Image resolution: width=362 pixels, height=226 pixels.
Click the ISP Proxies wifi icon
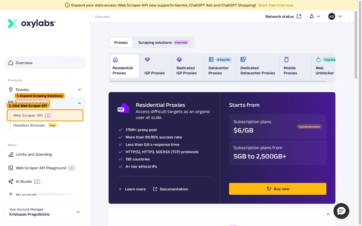pyautogui.click(x=147, y=60)
